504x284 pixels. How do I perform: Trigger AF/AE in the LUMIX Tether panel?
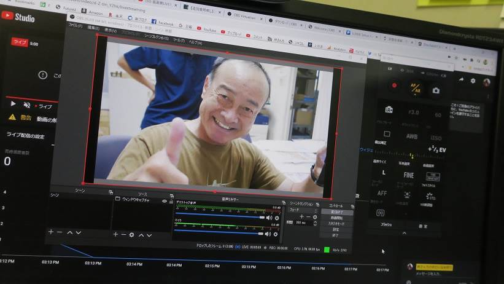416,88
